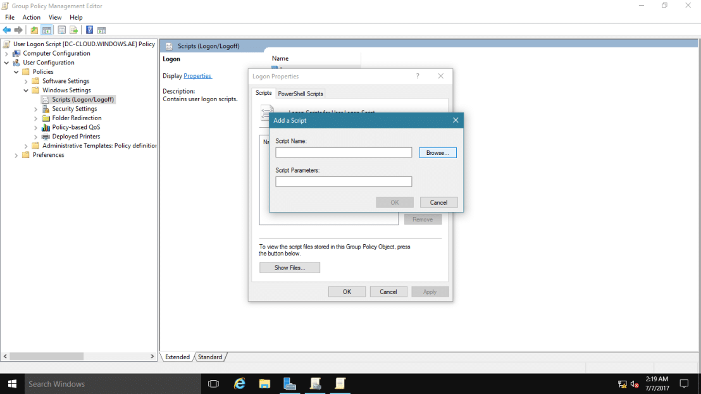The height and width of the screenshot is (394, 701).
Task: Expand the Policy-based QoS node
Action: (36, 128)
